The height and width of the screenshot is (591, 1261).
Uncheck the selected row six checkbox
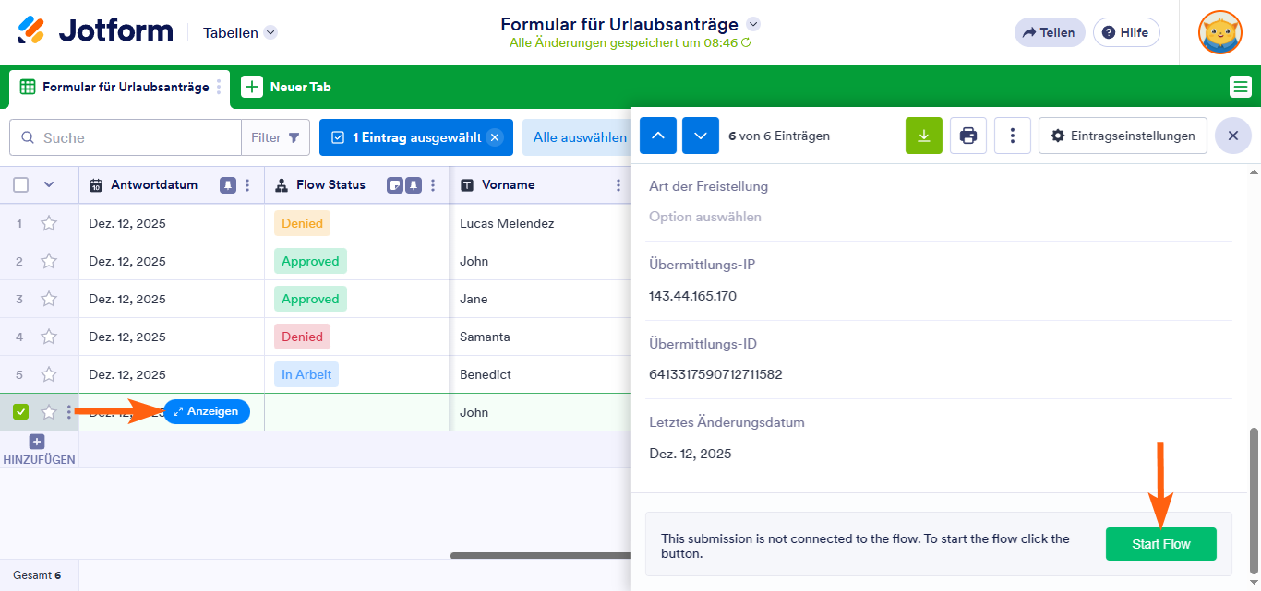click(20, 411)
